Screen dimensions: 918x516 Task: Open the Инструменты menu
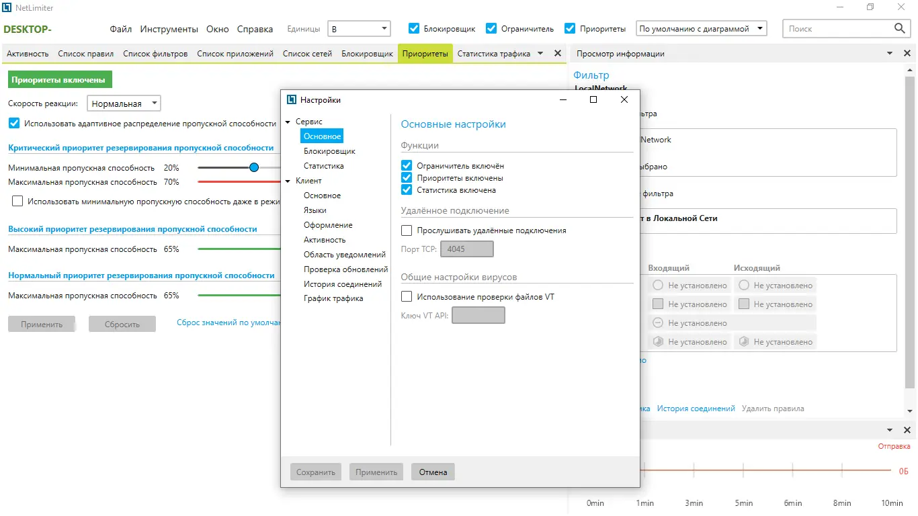tap(169, 29)
